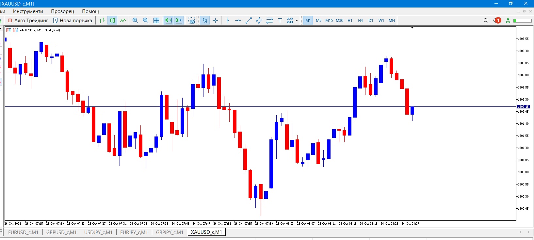Screen dimensions: 534x240
Task: Click the 1802.15 current price label
Action: [523, 106]
